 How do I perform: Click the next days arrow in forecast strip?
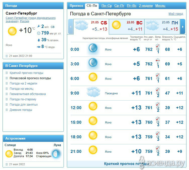coord(183,26)
